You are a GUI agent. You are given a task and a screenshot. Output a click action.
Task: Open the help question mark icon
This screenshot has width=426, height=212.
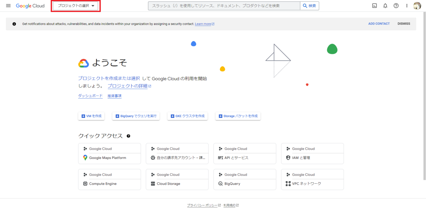(396, 6)
